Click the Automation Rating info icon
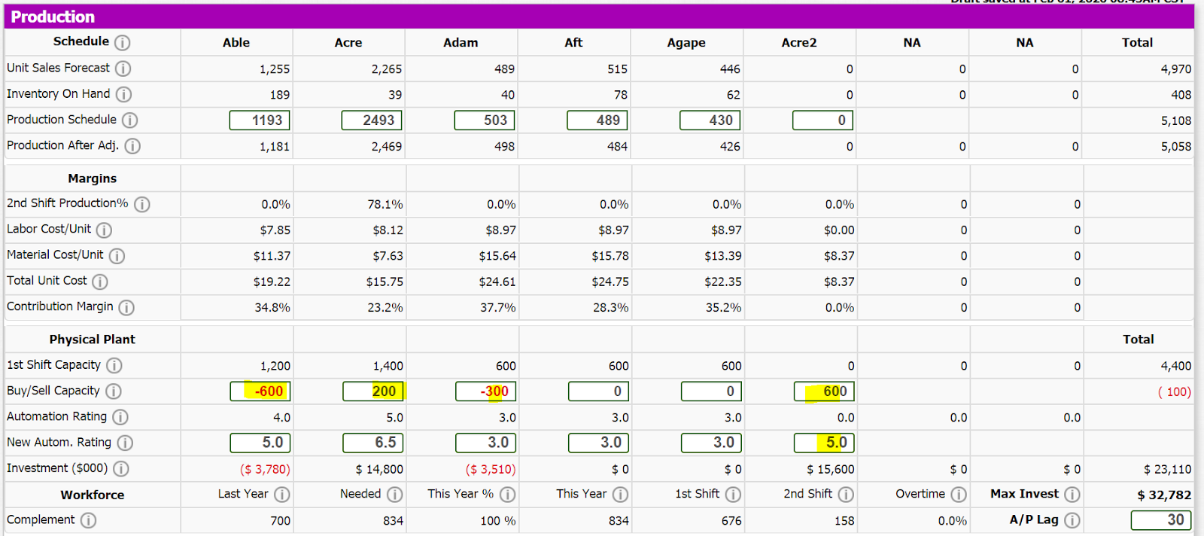The height and width of the screenshot is (536, 1204). coord(120,417)
